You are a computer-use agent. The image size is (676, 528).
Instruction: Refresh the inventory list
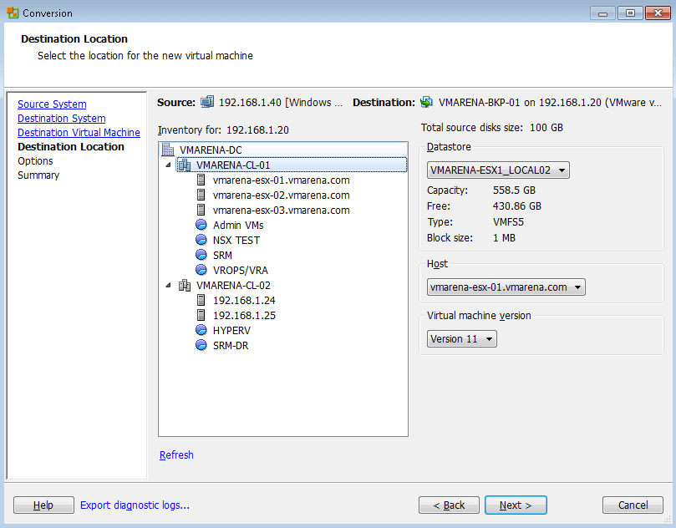pos(176,454)
